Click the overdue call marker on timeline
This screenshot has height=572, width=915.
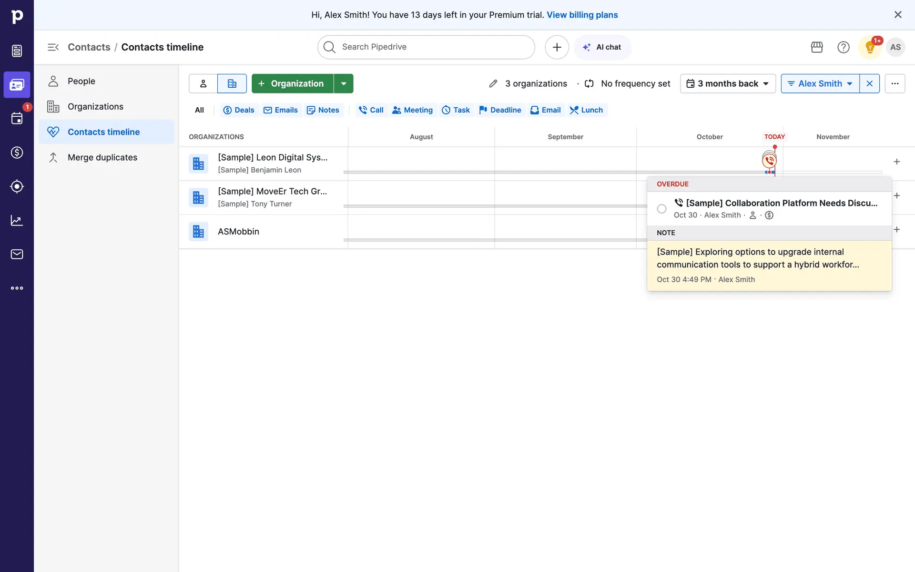[x=769, y=161]
